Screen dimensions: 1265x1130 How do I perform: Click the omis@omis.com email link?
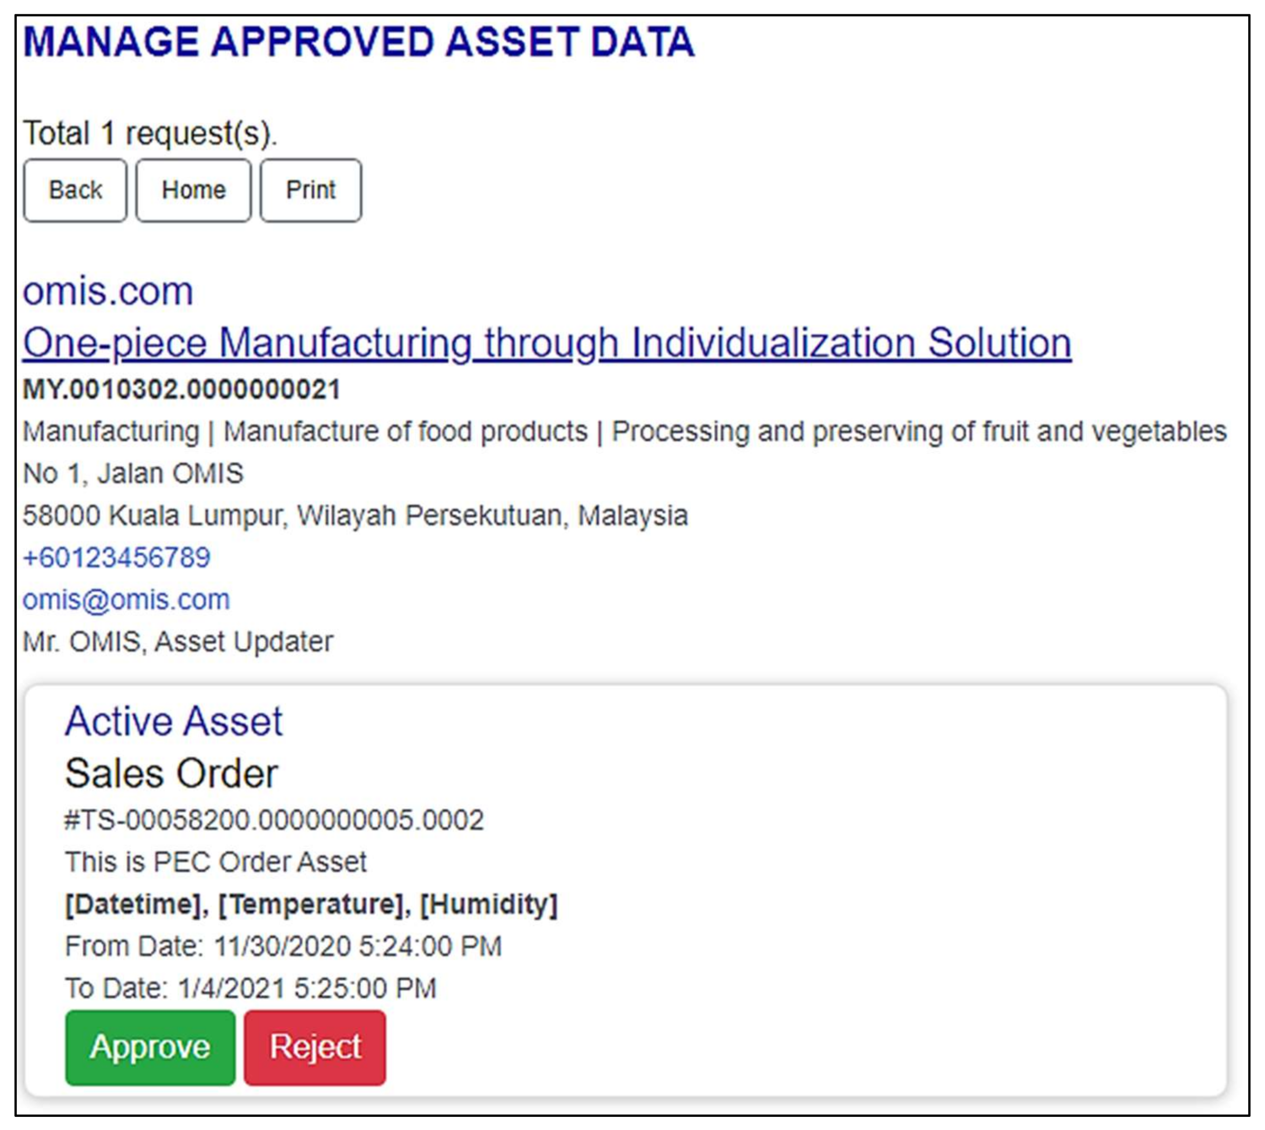126,599
